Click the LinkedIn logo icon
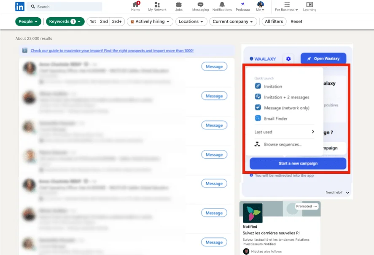The image size is (374, 255). [x=19, y=6]
